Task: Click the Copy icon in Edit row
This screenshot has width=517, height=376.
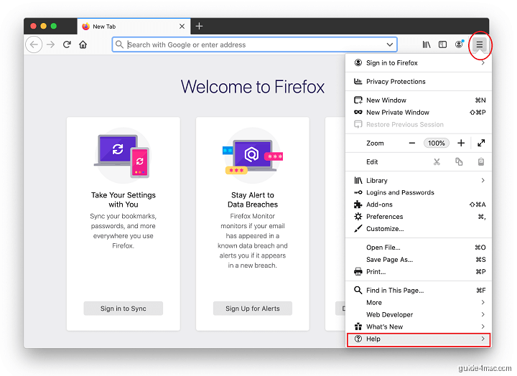Action: [x=459, y=161]
